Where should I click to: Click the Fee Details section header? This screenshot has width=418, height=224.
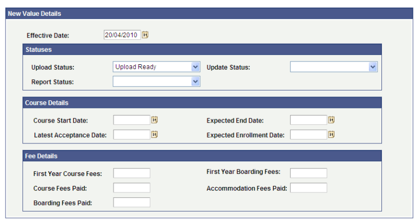tap(202, 156)
